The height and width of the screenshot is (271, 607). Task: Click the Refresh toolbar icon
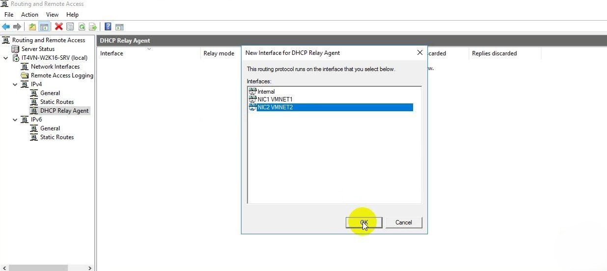82,26
